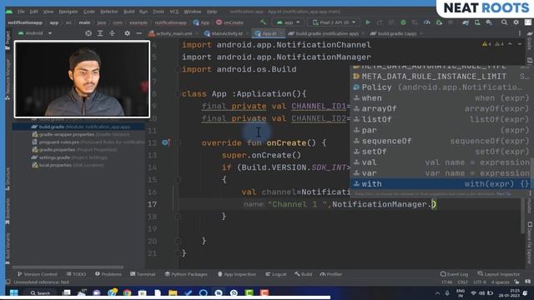This screenshot has height=300, width=534.
Task: Click Sync Project with Gradle Files icon
Action: (466, 22)
